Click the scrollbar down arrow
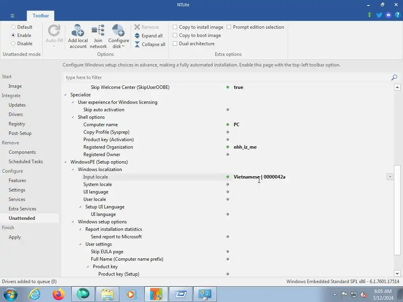This screenshot has height=302, width=403. pos(397,274)
